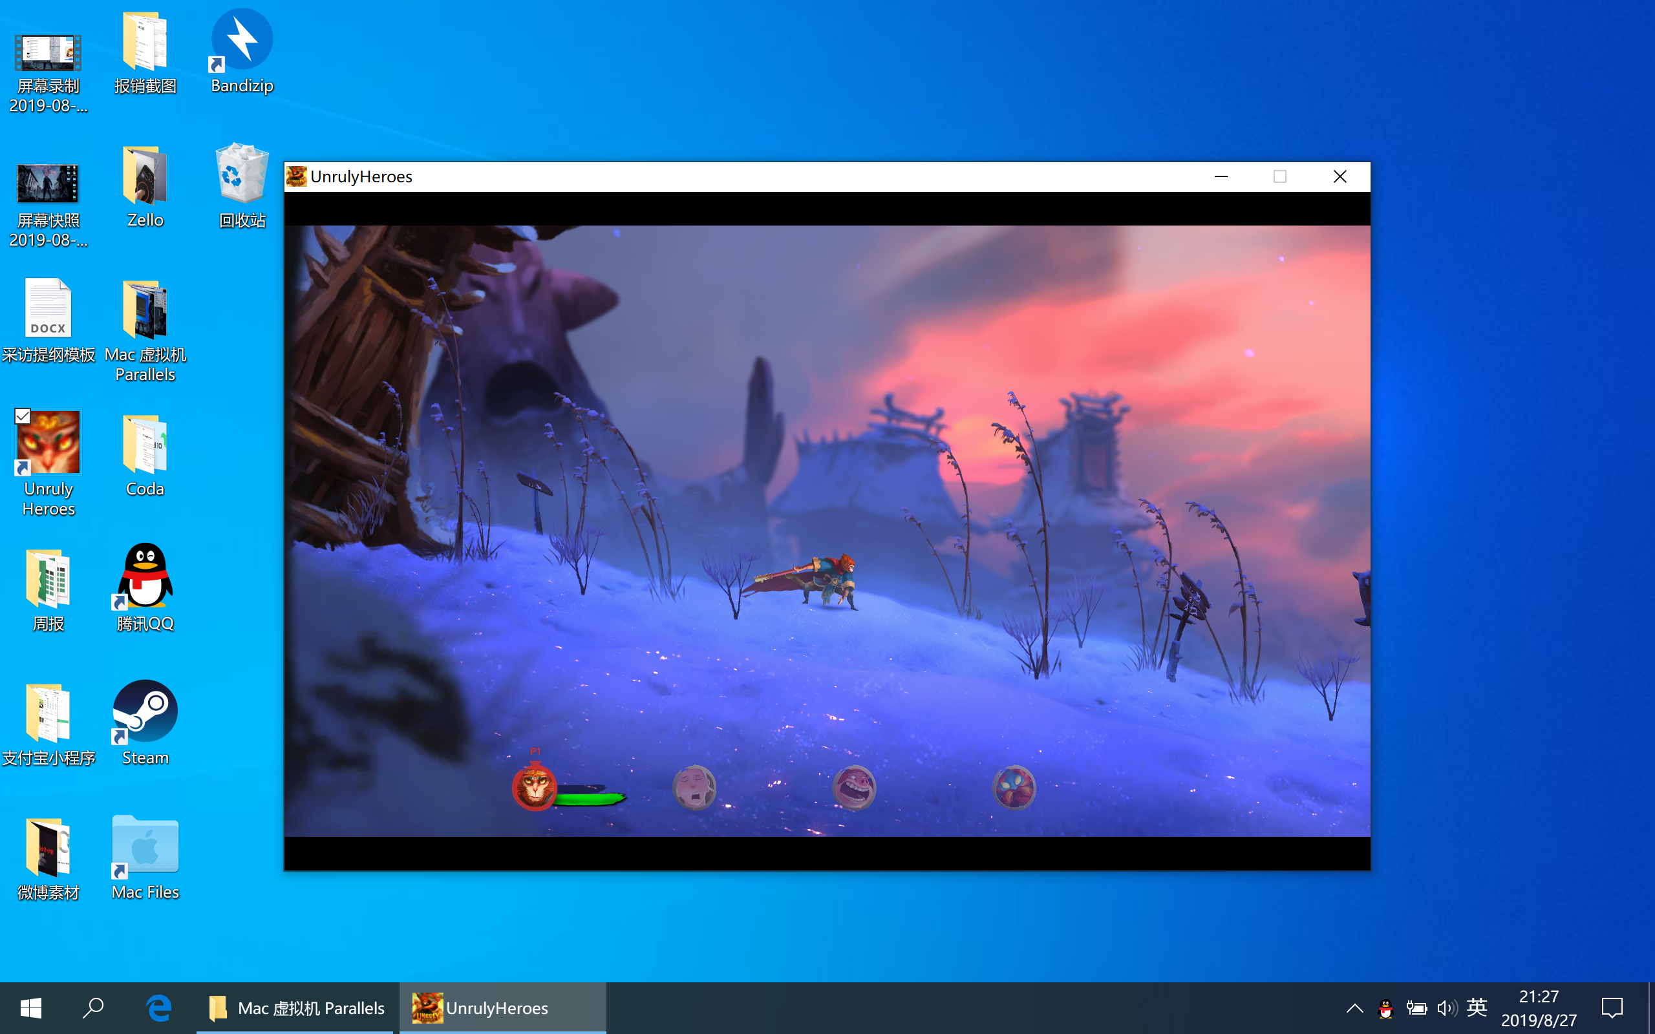Minimize the UnrulyHeroes window
This screenshot has width=1655, height=1034.
coord(1221,176)
